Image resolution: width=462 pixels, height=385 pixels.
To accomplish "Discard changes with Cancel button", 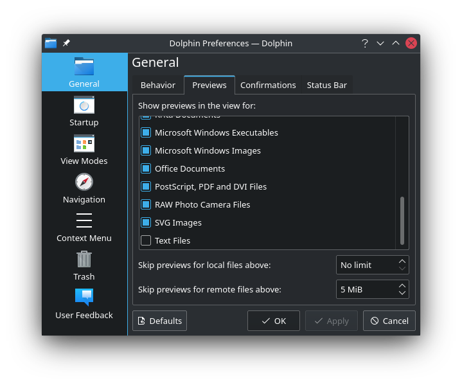I will click(x=389, y=321).
